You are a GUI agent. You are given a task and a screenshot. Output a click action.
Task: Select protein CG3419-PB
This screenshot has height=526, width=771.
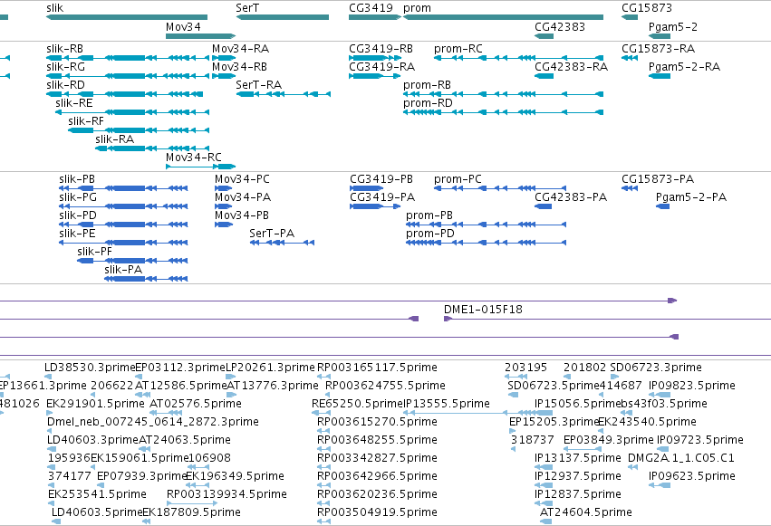click(x=366, y=188)
